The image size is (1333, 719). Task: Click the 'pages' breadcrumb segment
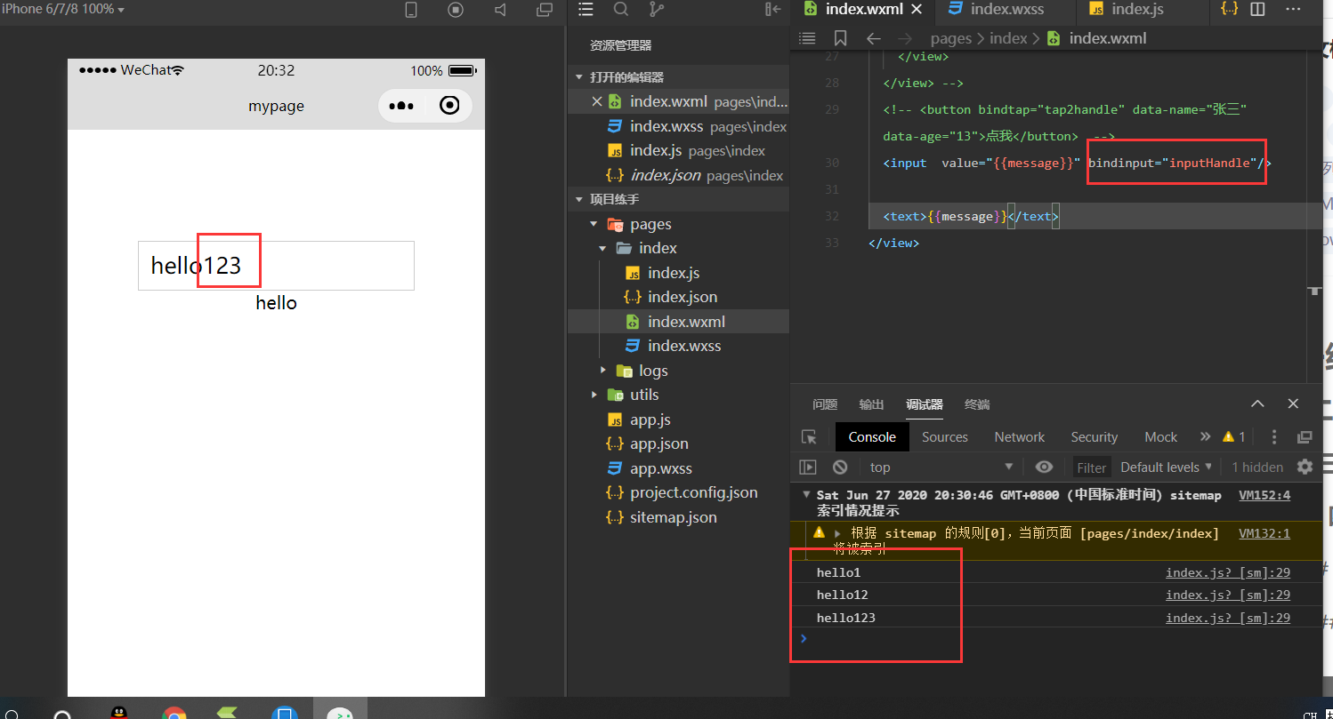951,38
